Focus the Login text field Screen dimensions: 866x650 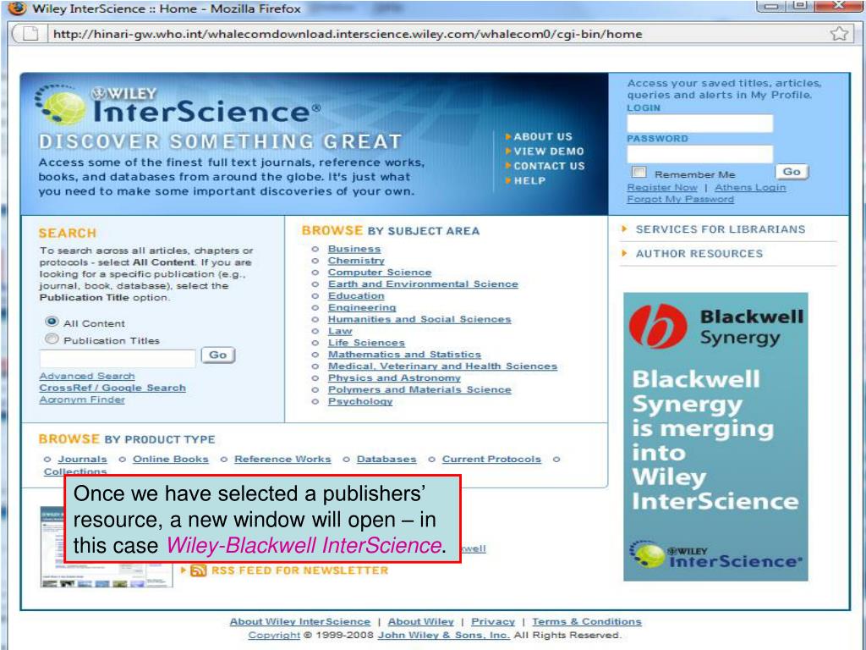pyautogui.click(x=699, y=124)
